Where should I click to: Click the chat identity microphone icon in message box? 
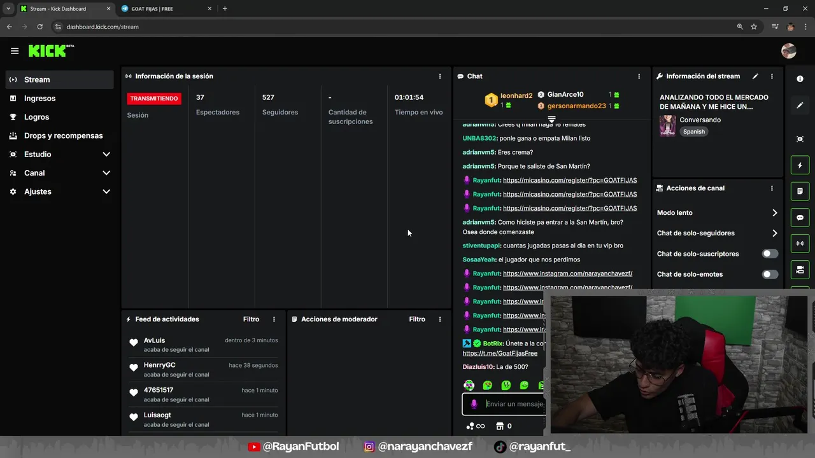(x=474, y=404)
